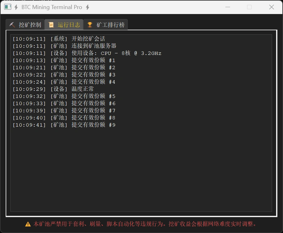Screen dimensions: 283x233
Task: Click the pickaxe icon on 挖矿控制 tab
Action: 12,25
